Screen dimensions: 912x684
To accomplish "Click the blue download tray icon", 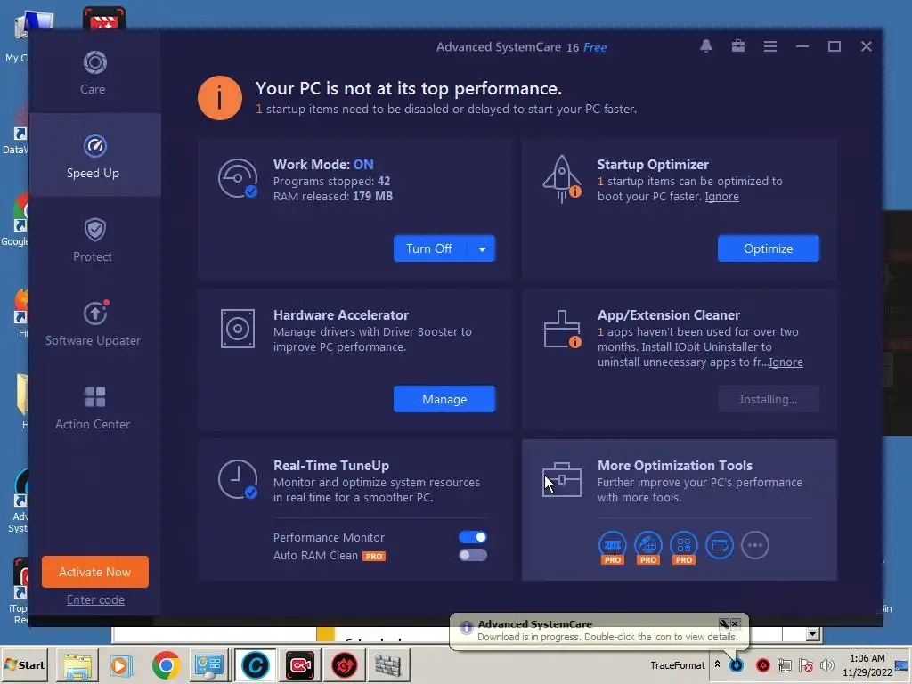I will coord(737,665).
